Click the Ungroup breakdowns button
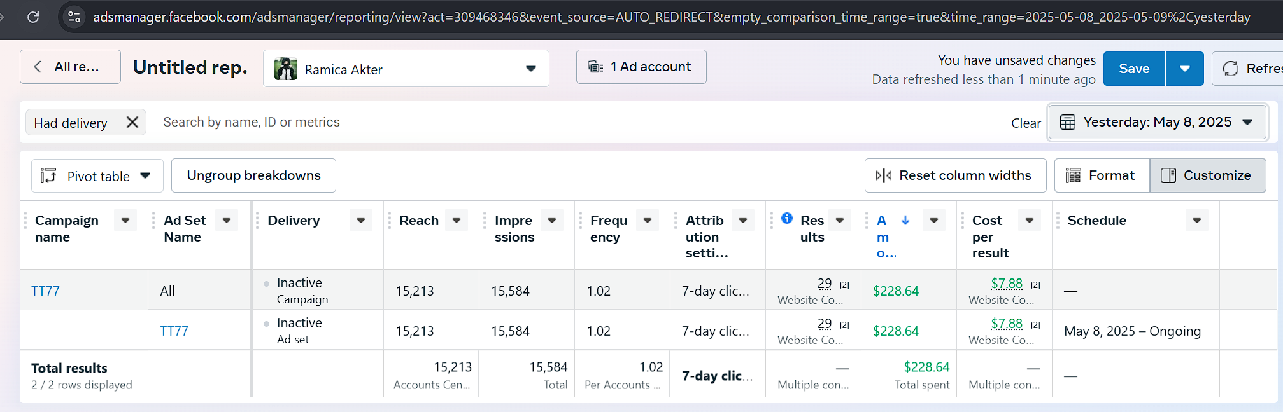 [253, 175]
